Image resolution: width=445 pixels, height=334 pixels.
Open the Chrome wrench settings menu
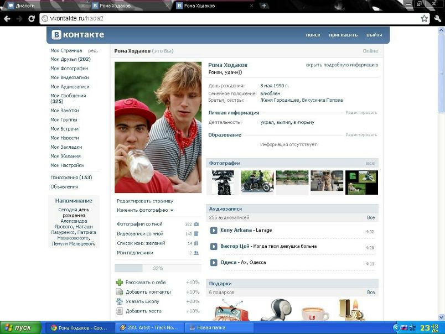click(x=437, y=18)
